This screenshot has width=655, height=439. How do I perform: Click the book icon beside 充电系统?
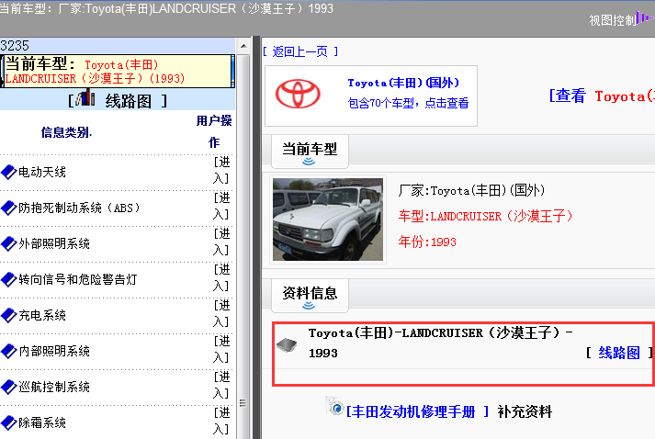(x=8, y=315)
